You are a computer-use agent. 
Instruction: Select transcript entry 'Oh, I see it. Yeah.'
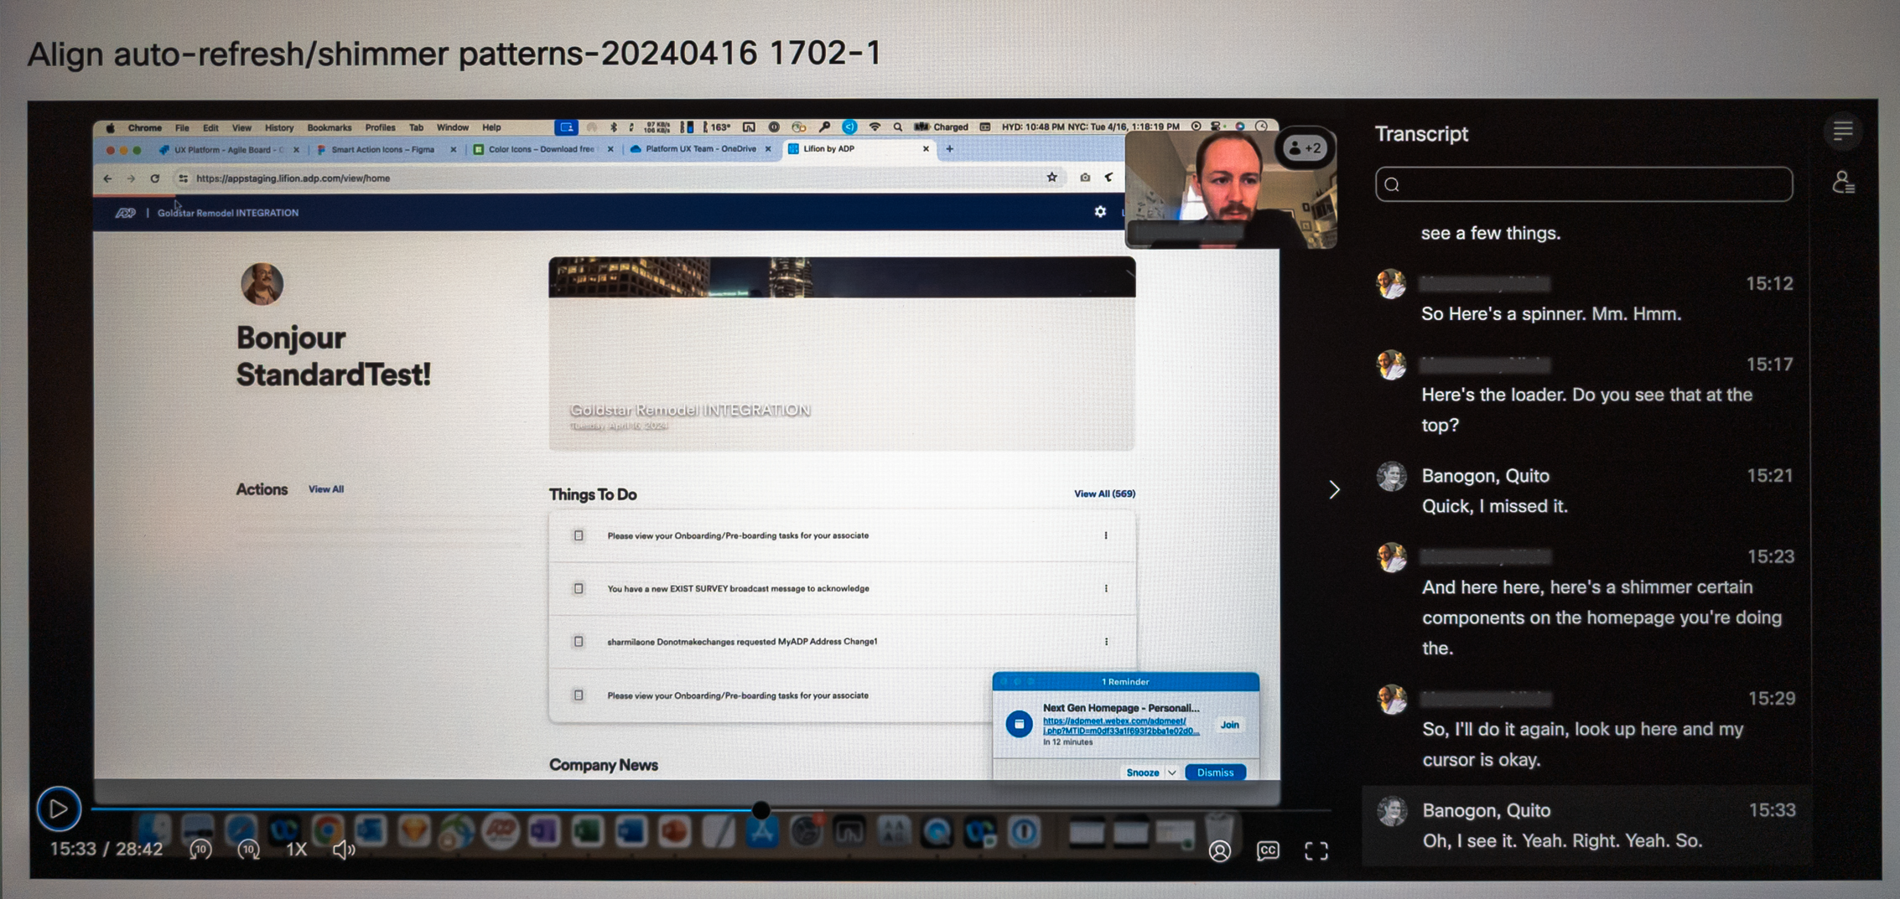1562,840
